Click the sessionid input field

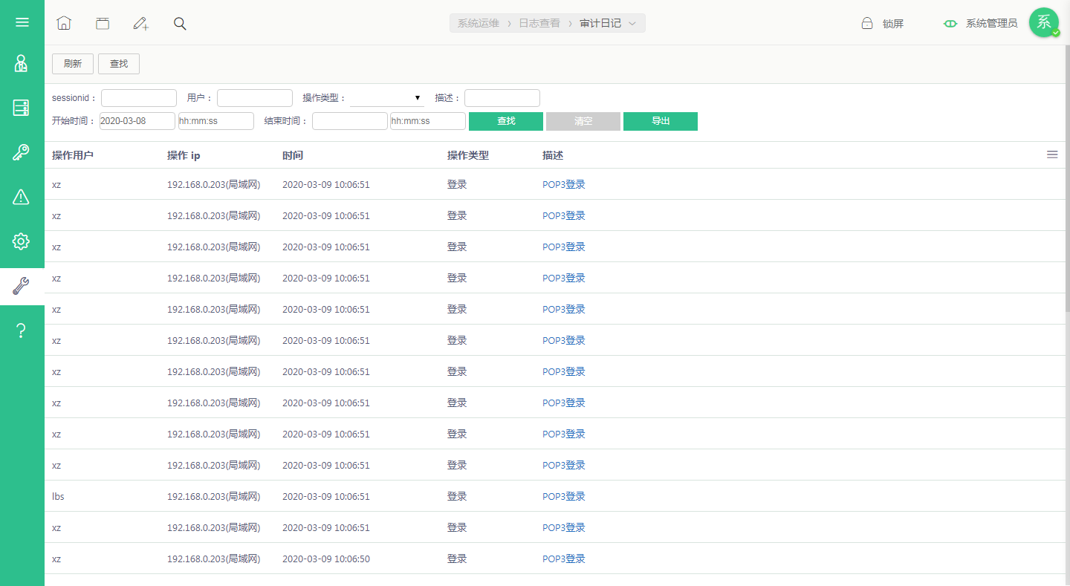[139, 98]
